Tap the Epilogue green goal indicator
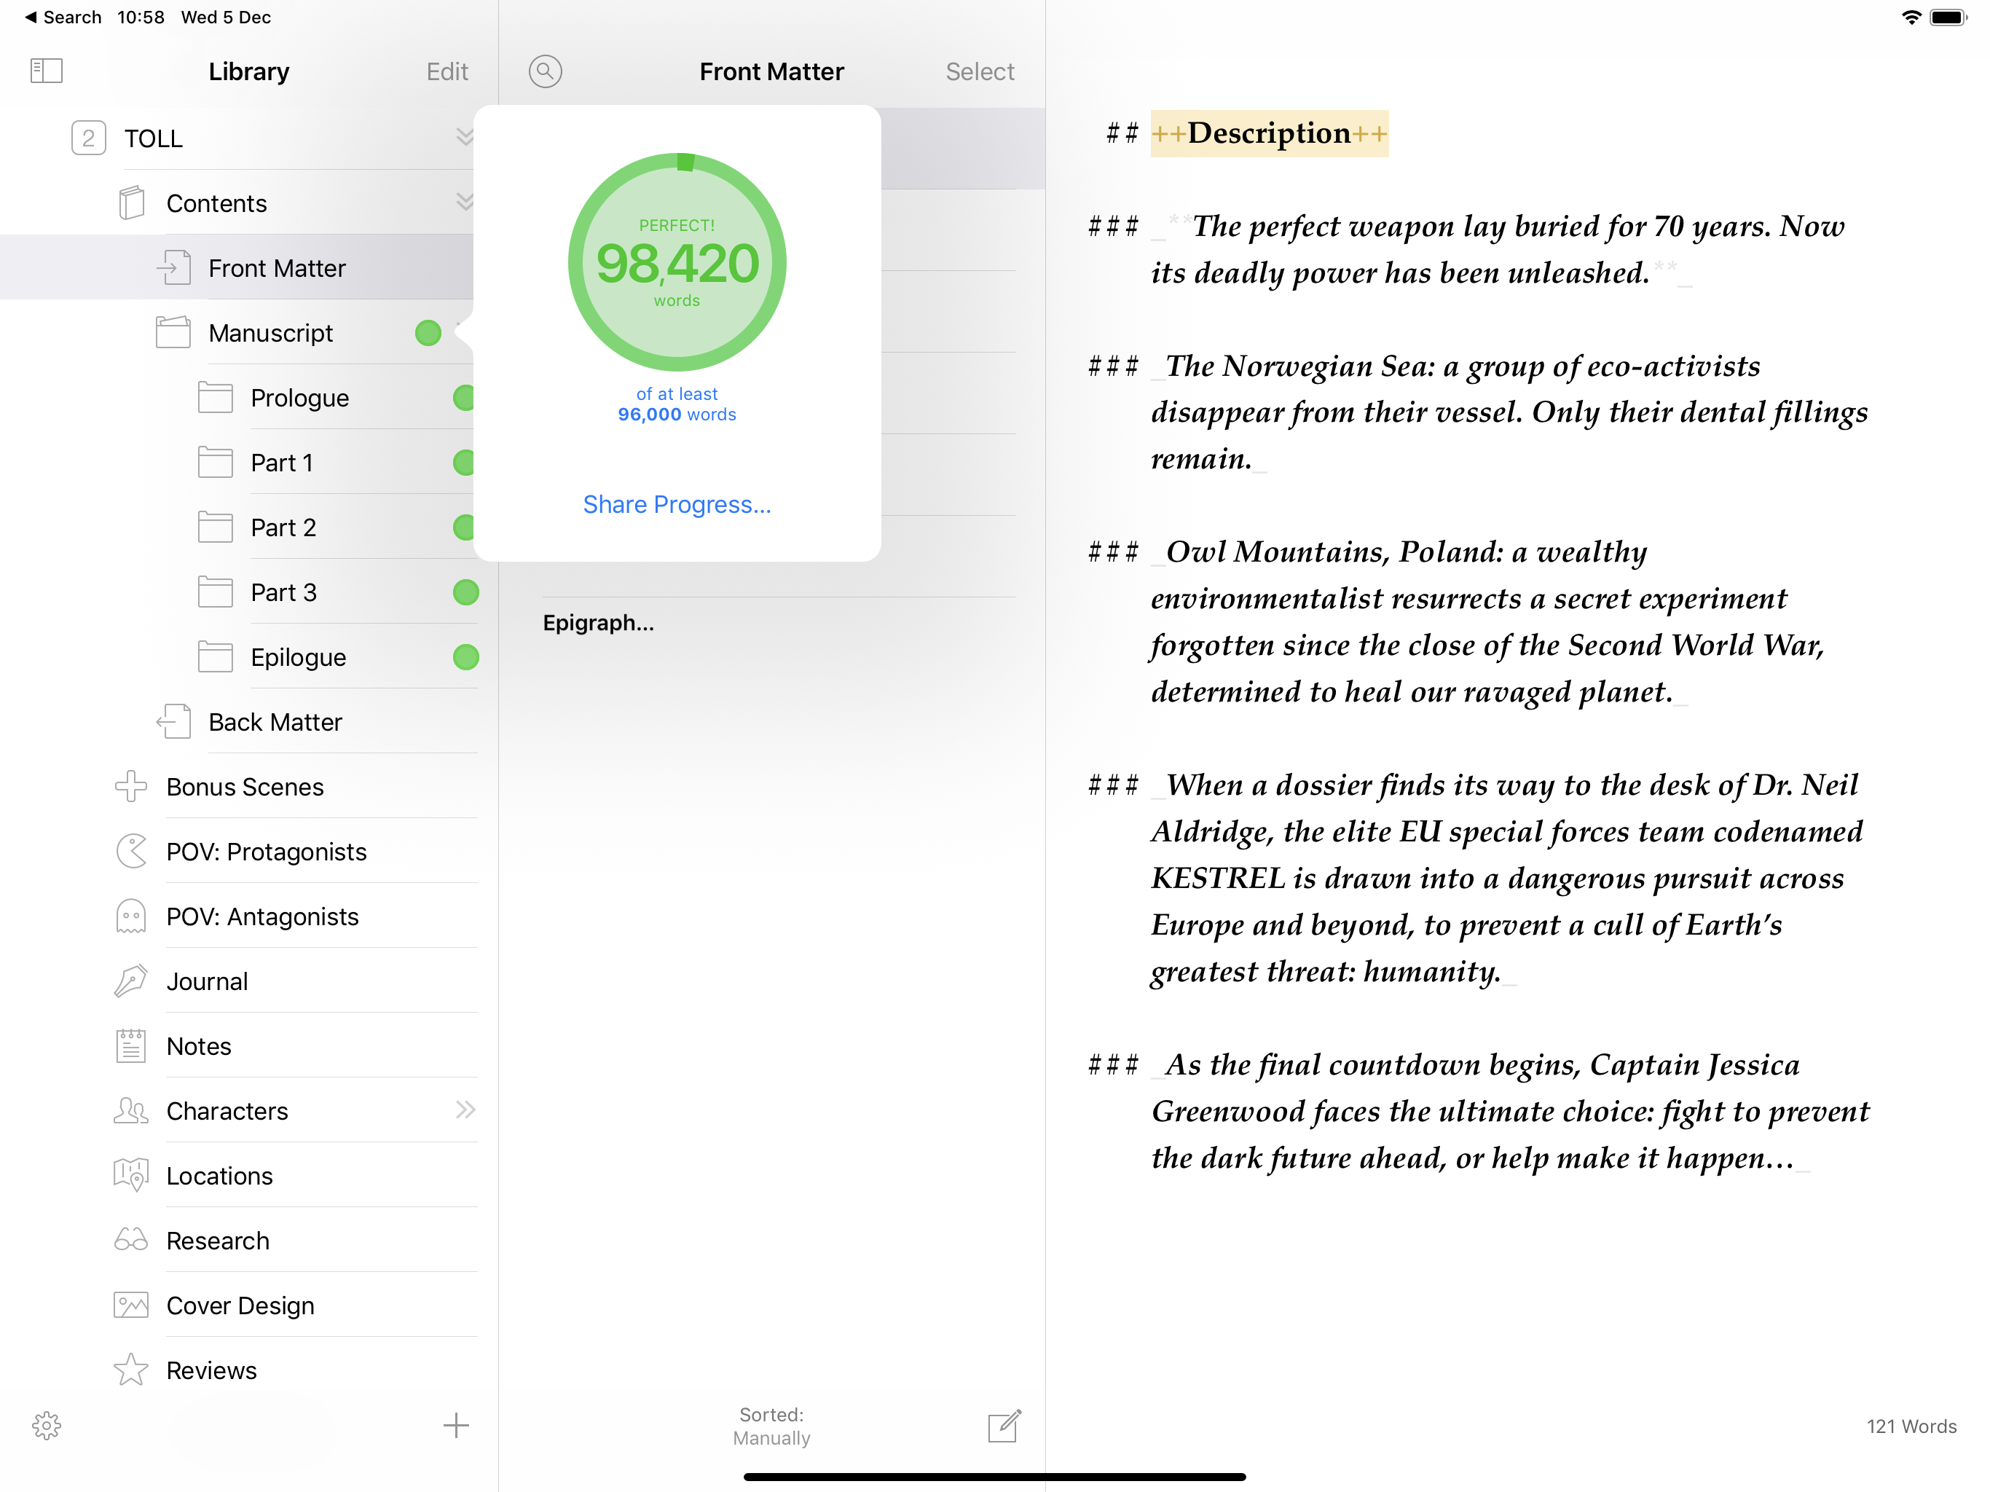This screenshot has width=1990, height=1492. pos(466,657)
